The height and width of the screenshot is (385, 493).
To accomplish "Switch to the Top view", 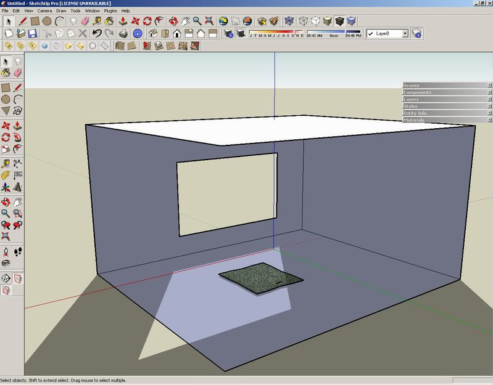I will click(165, 33).
